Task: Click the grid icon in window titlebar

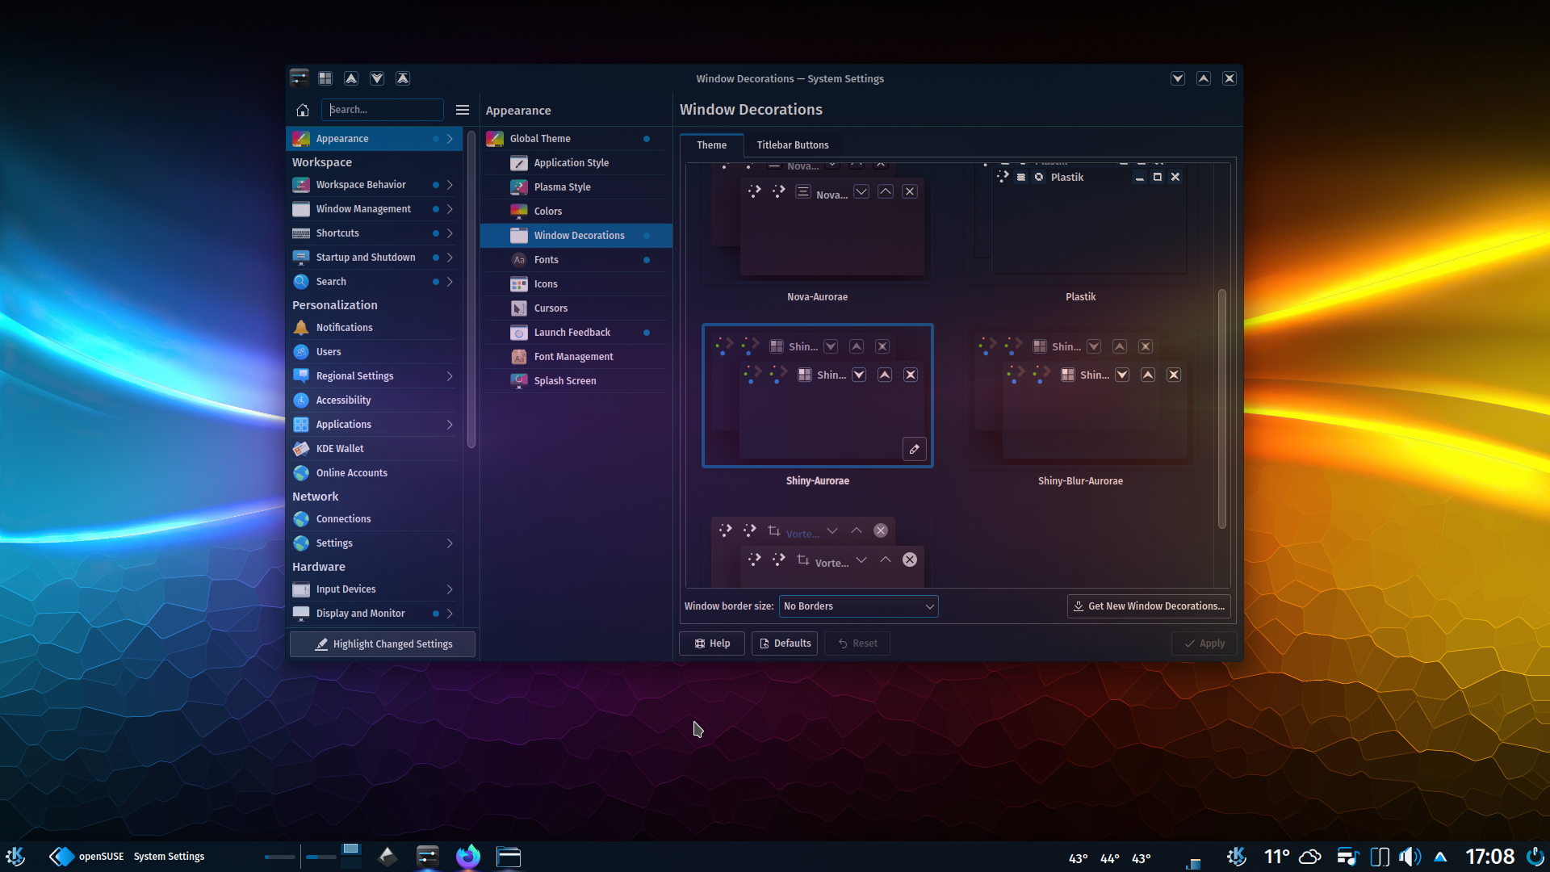Action: [325, 78]
